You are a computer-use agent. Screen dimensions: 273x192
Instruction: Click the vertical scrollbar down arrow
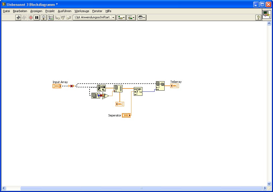(269, 184)
